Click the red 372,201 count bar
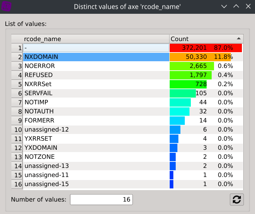The width and height of the screenshot is (255, 214). point(206,48)
